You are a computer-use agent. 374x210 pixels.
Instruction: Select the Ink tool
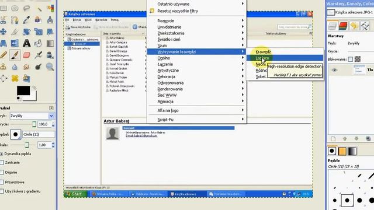point(50,55)
